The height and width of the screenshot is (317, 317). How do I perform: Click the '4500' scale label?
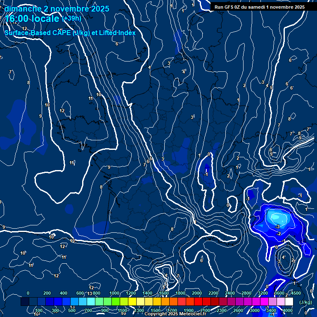[296, 293]
